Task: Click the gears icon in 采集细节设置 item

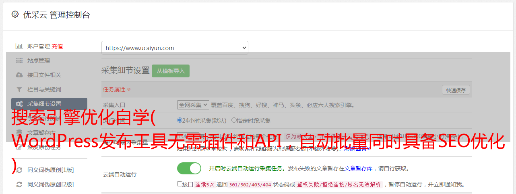Action: click(19, 104)
